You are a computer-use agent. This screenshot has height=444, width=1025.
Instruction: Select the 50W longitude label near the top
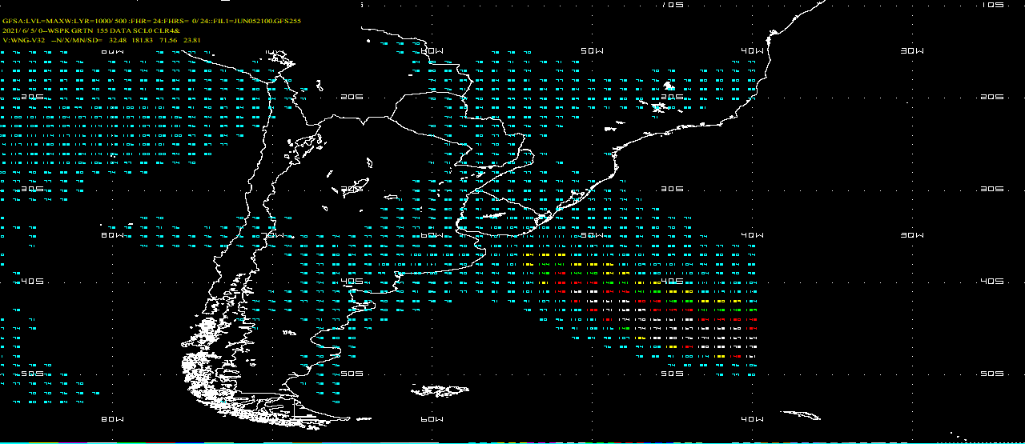click(592, 50)
